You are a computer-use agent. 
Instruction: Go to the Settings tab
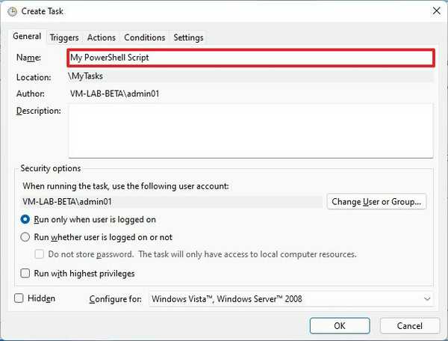click(188, 37)
